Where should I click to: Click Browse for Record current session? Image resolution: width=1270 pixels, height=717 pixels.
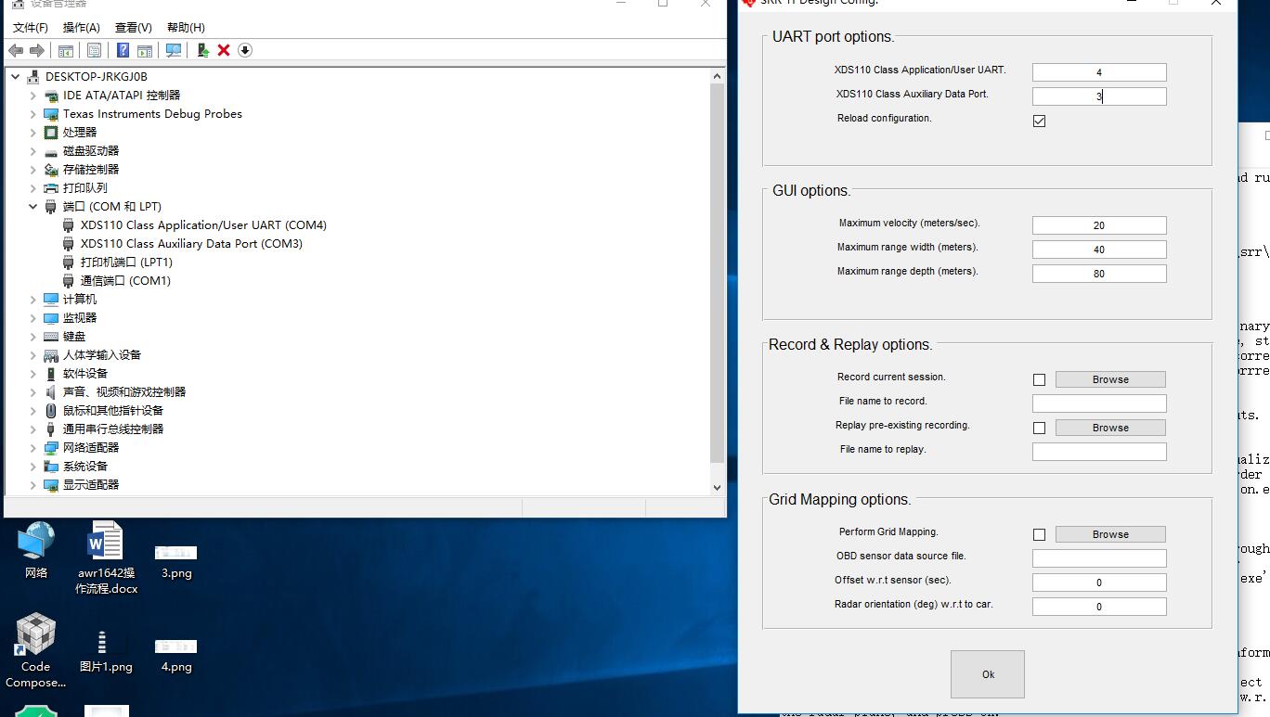(x=1110, y=379)
